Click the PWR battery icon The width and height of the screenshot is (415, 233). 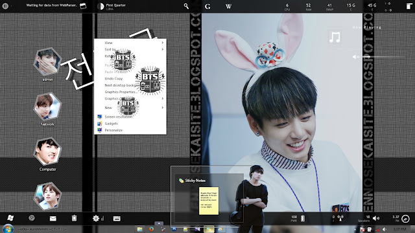pos(303,219)
